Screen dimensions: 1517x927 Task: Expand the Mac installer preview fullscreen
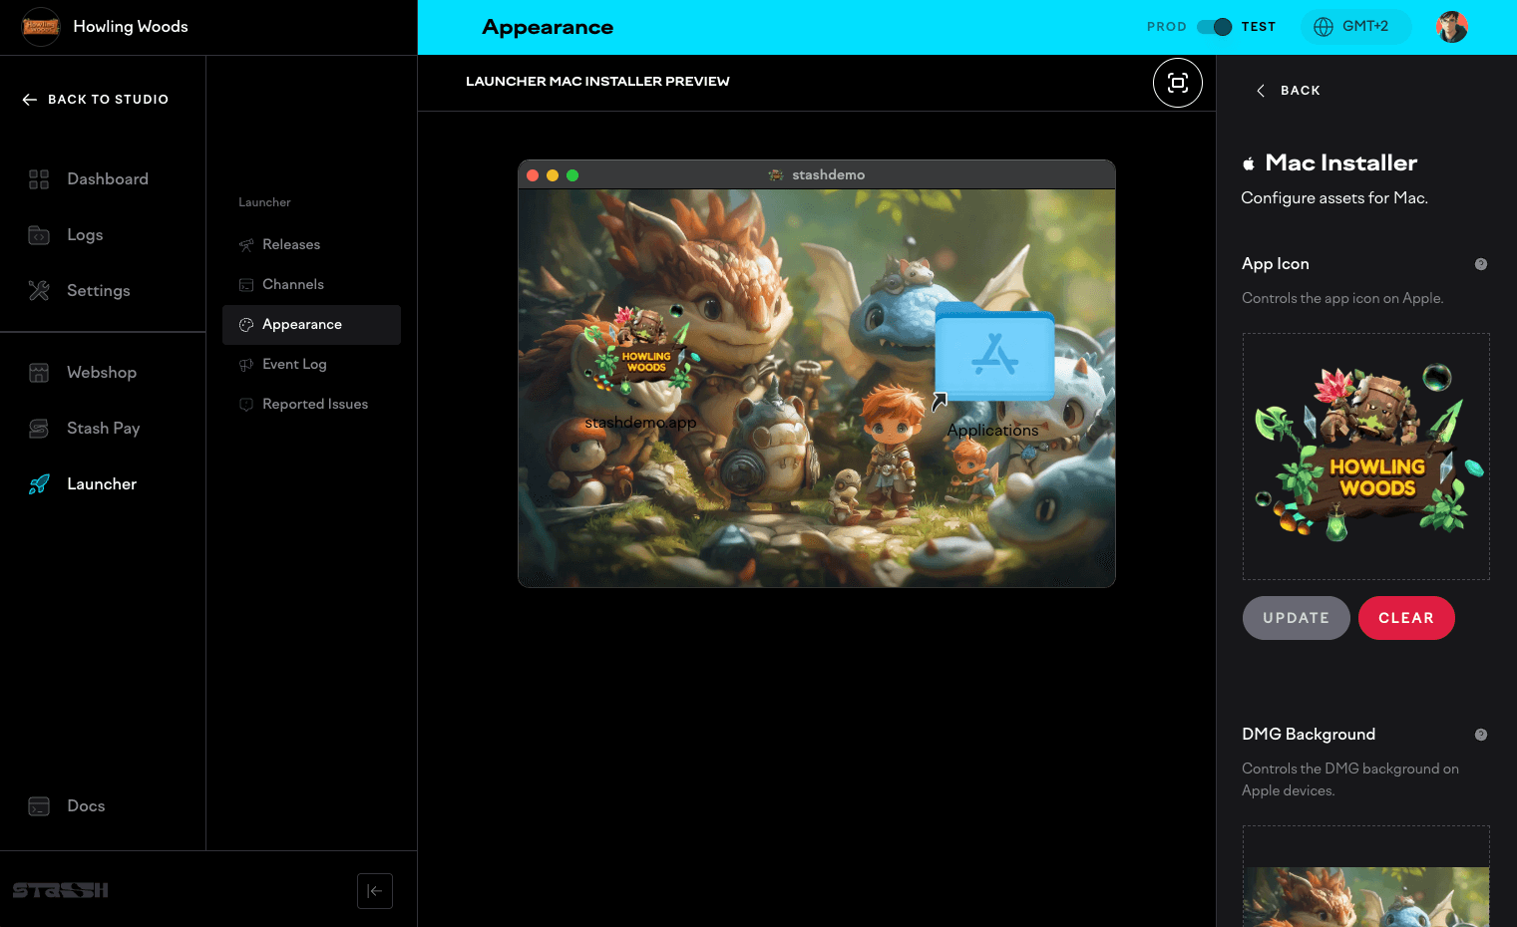pyautogui.click(x=1177, y=83)
